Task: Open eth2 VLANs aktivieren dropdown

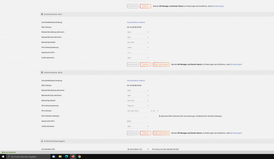Action: [x=138, y=127]
